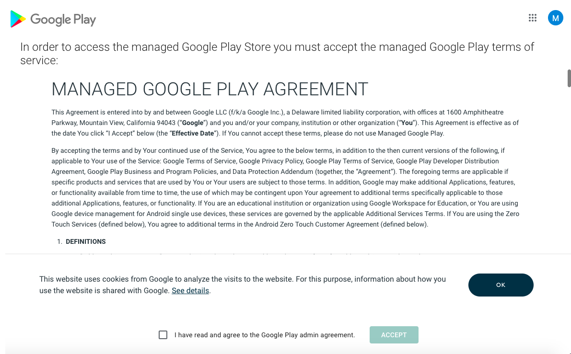Click the MANAGED GOOGLE PLAY AGREEMENT heading

[x=210, y=89]
